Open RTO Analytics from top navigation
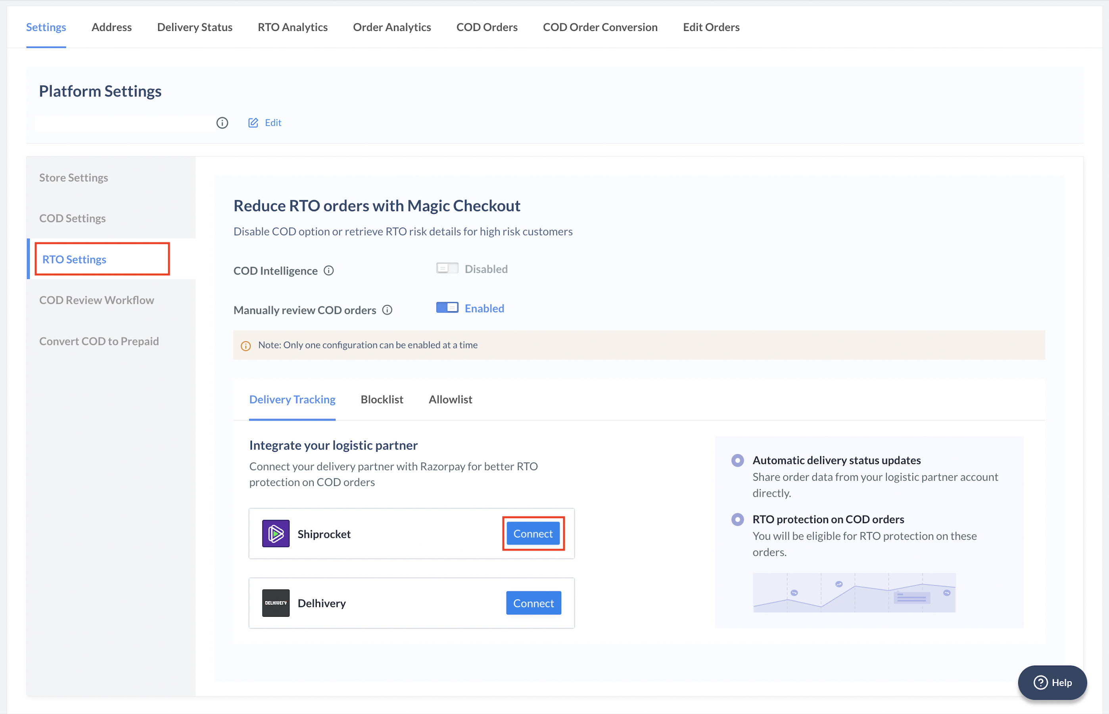The image size is (1109, 714). [x=293, y=27]
